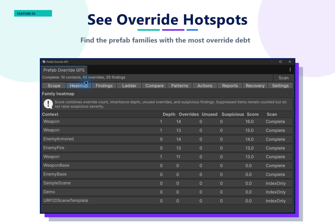Click the Depth column header
The width and height of the screenshot is (335, 223).
[x=169, y=114]
